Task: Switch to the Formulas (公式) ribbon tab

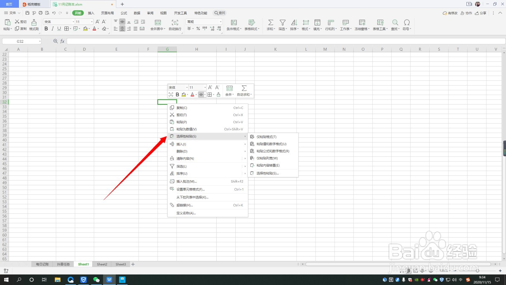Action: pos(124,13)
